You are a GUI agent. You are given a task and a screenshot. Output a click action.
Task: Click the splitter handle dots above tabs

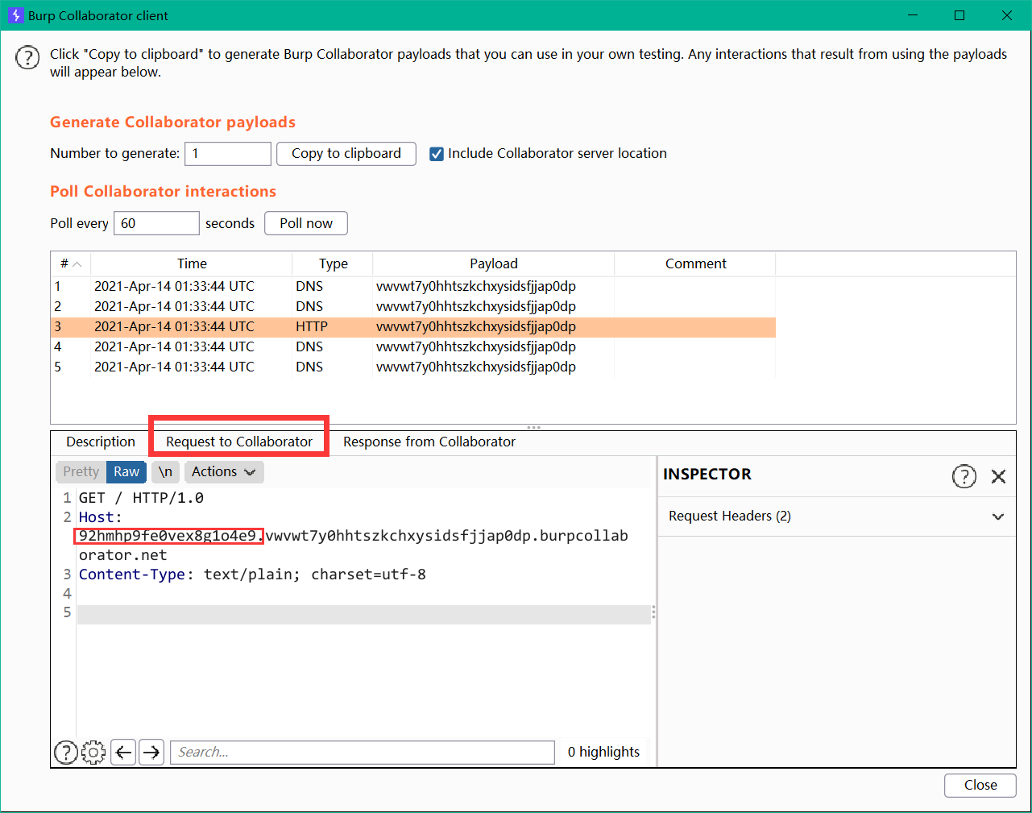[x=533, y=427]
